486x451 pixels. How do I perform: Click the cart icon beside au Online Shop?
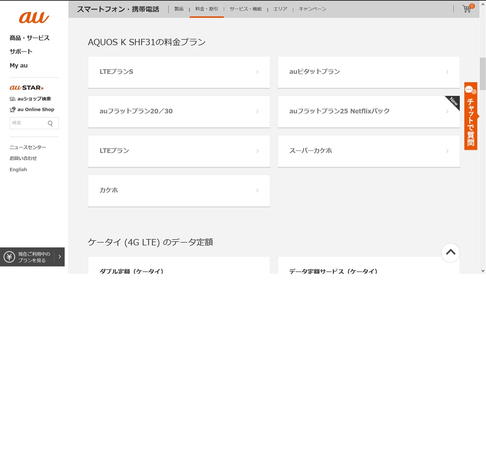pos(13,109)
